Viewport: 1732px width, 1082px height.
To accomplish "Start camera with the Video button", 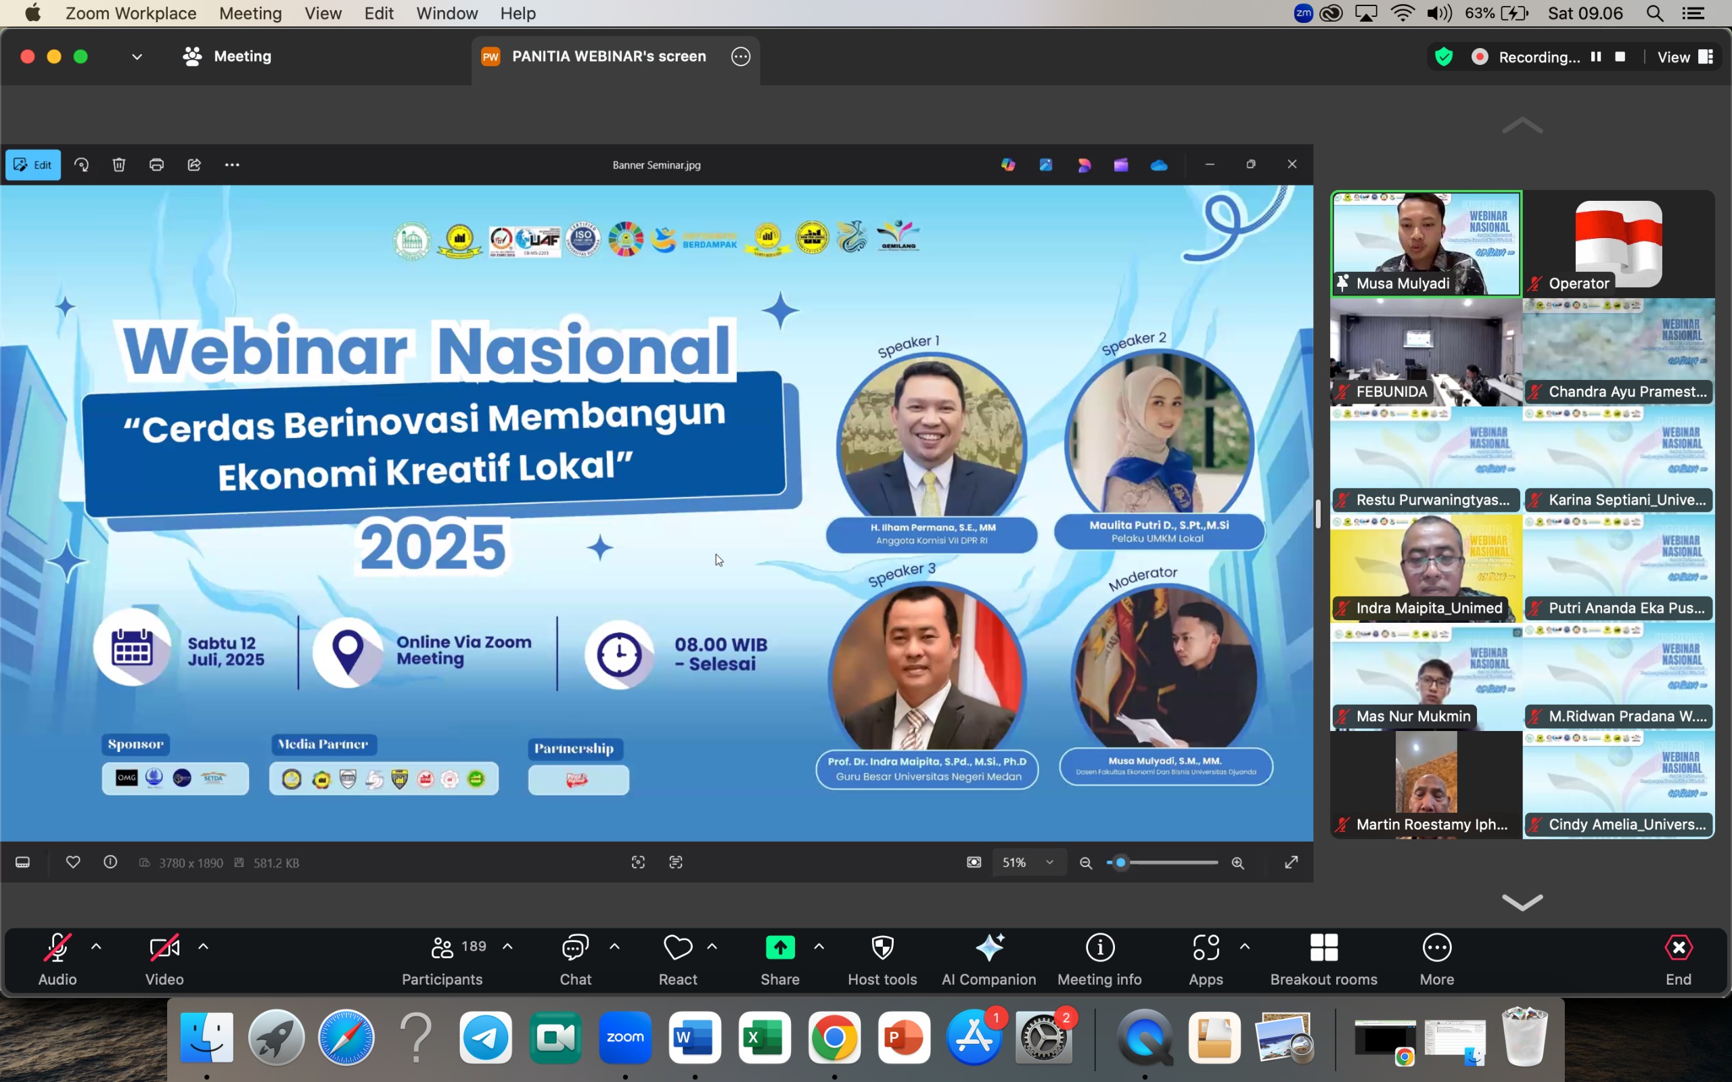I will [164, 959].
